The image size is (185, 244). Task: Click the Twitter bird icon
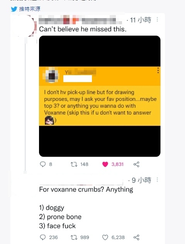point(14,9)
